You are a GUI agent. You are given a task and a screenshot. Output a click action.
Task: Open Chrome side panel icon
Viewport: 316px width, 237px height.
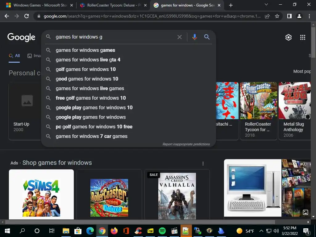tap(289, 16)
